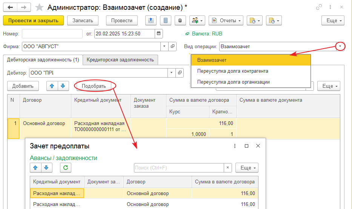Open Еще menu in Зачет предоплаты dialog
Screen dimensions: 352x209
[247, 168]
